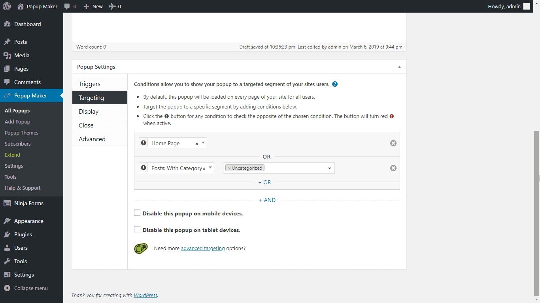Remove the Home Page condition row
540x303 pixels.
393,143
